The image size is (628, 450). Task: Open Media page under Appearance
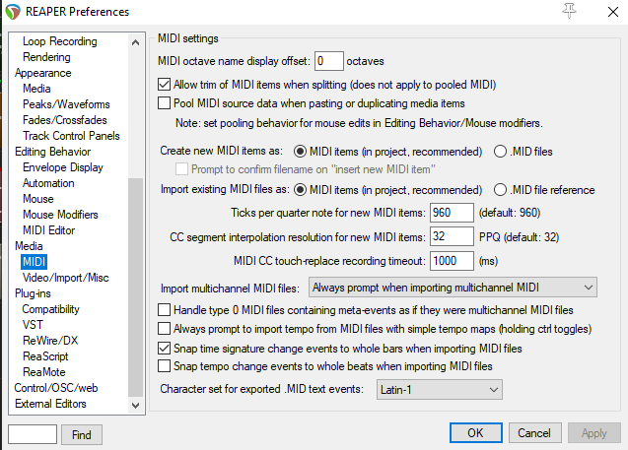[x=36, y=89]
